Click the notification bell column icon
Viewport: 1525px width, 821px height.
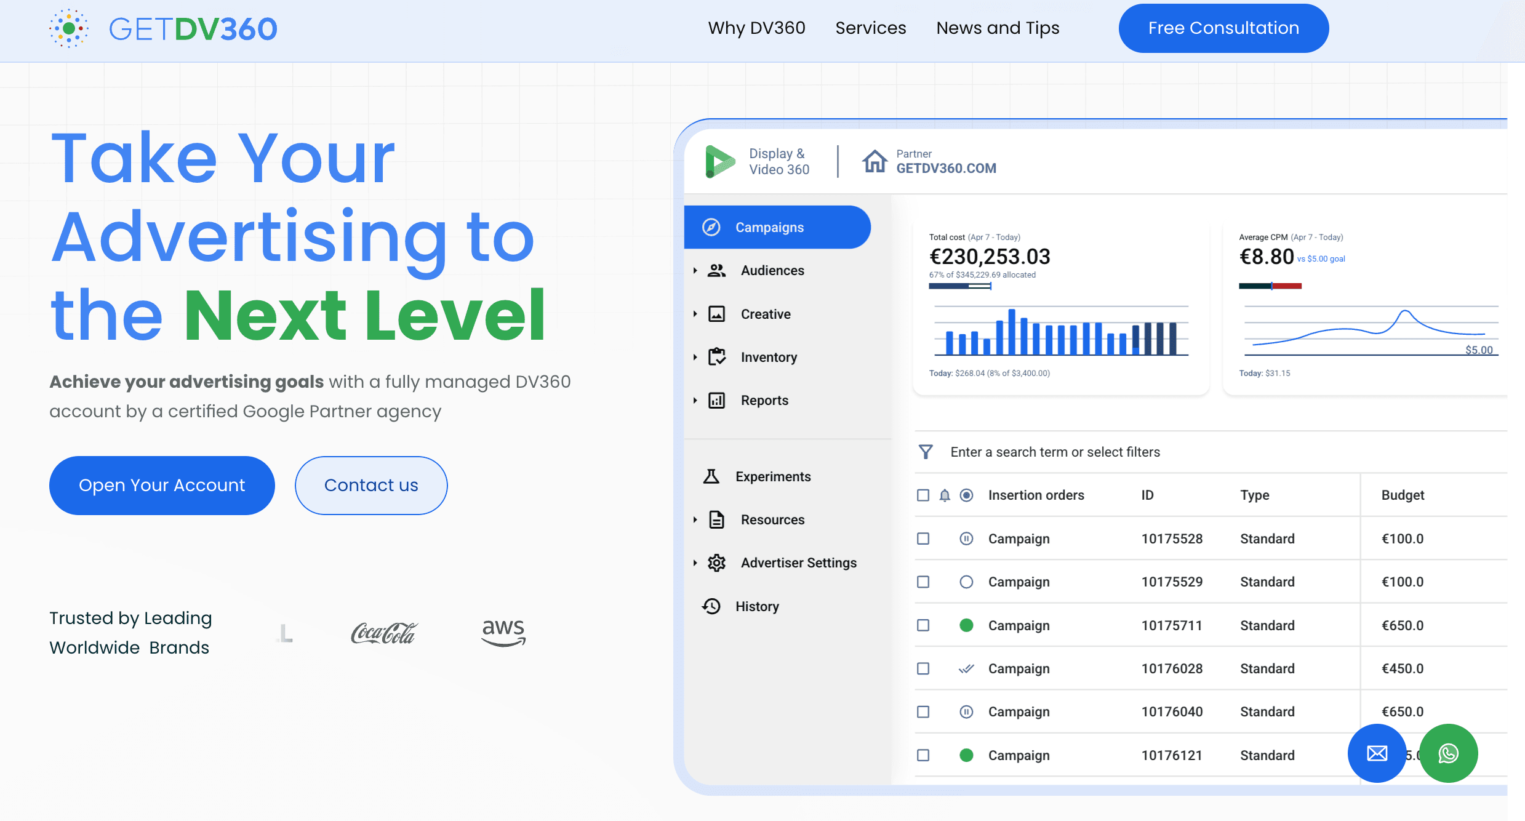pyautogui.click(x=945, y=495)
